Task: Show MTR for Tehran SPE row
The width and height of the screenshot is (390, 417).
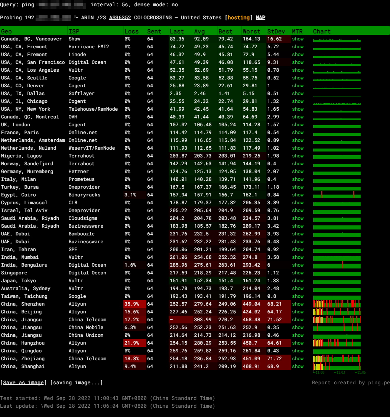Action: pos(298,249)
